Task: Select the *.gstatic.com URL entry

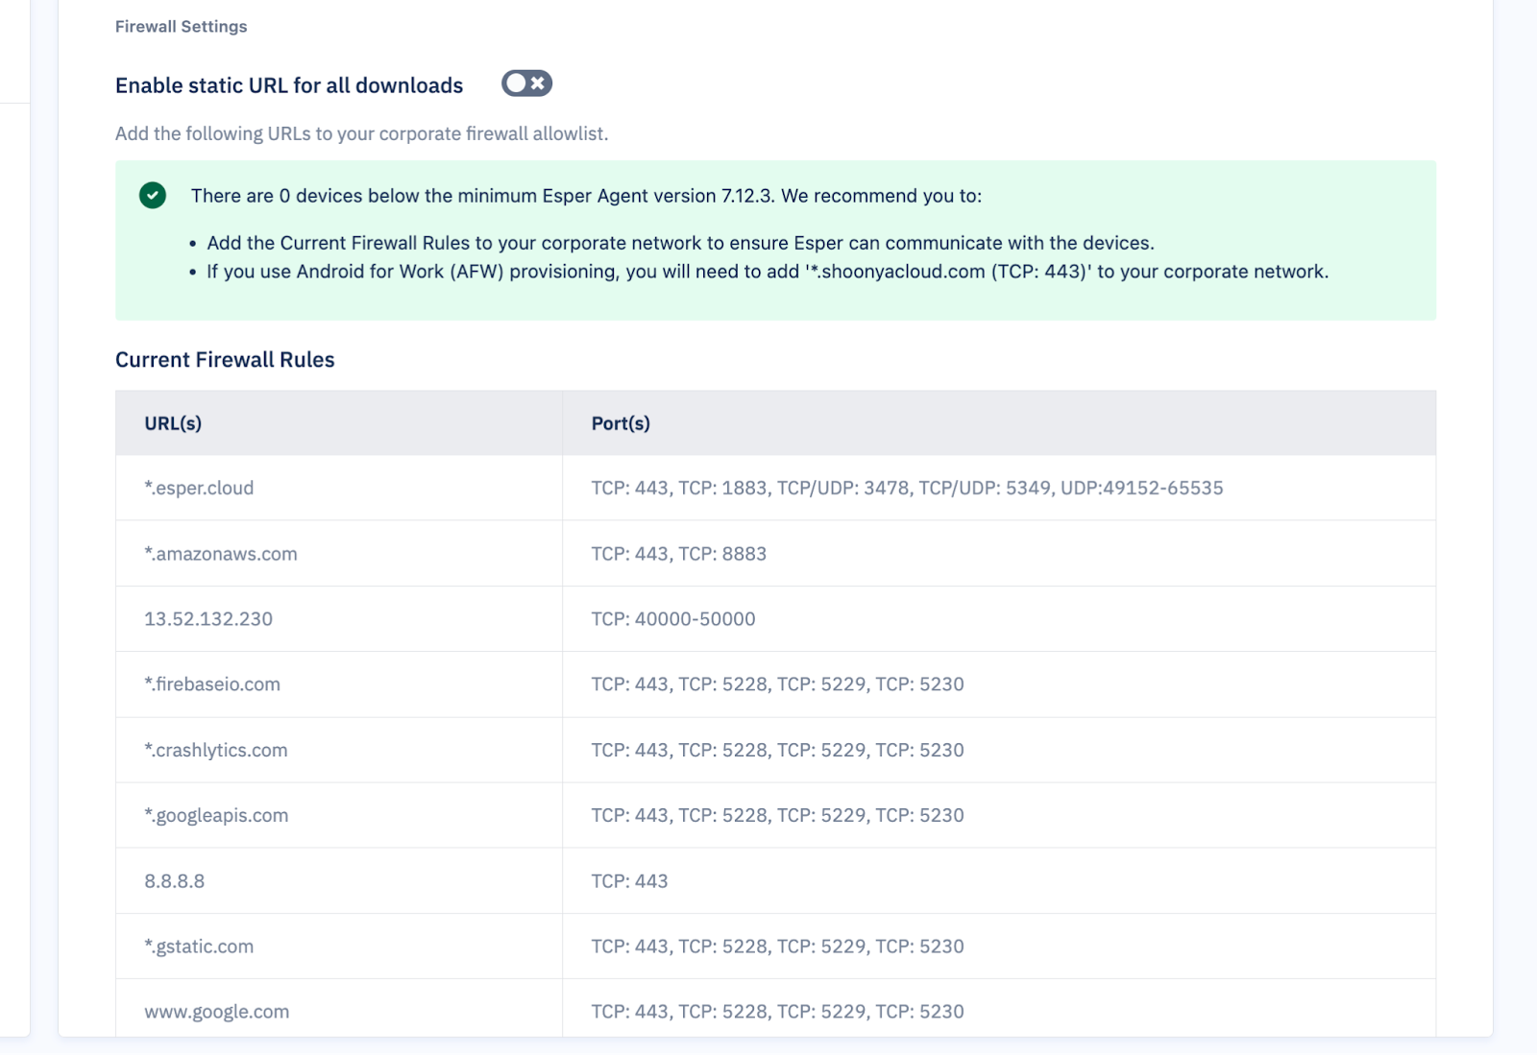Action: (199, 946)
